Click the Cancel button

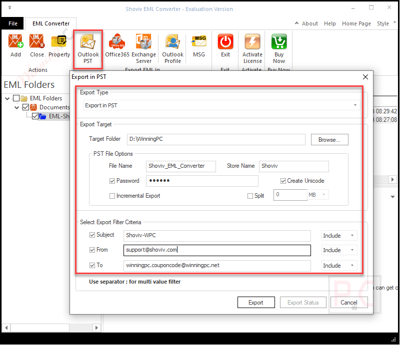(348, 302)
